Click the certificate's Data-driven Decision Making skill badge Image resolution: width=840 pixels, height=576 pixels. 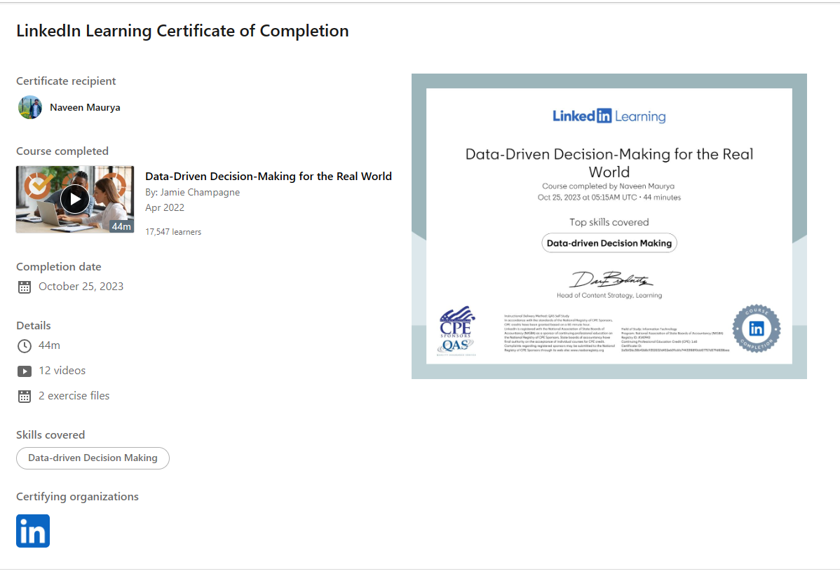609,243
